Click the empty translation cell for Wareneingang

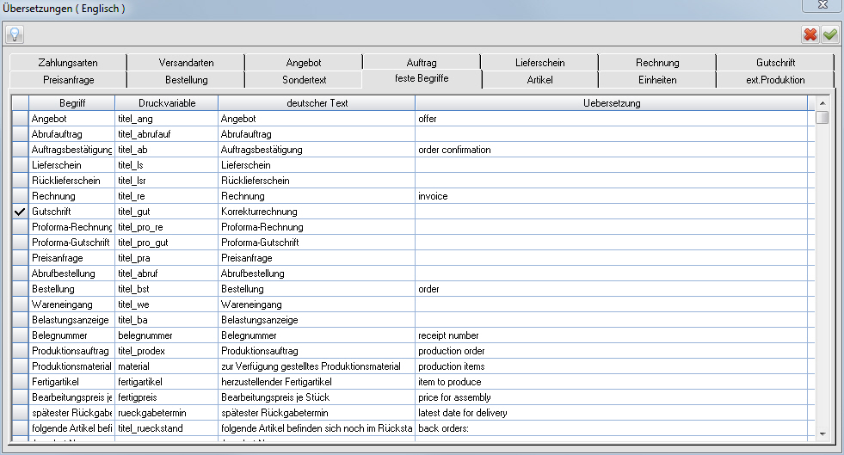pyautogui.click(x=612, y=304)
